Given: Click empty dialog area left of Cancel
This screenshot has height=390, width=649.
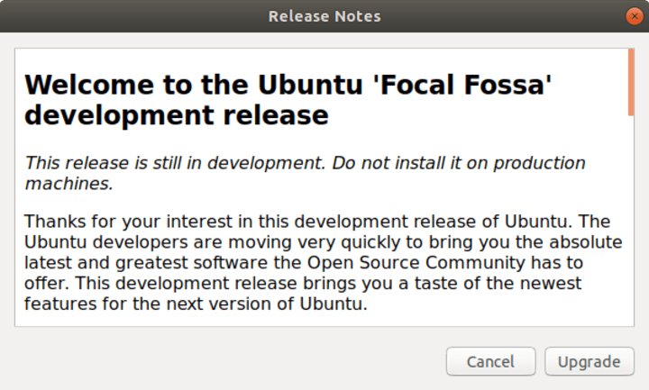Looking at the screenshot, I should [x=225, y=362].
